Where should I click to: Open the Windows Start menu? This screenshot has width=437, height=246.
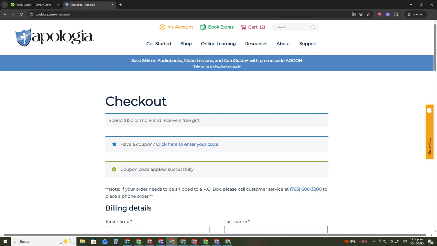[x=5, y=241]
